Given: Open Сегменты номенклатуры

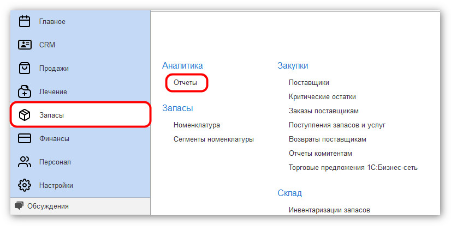Looking at the screenshot, I should [x=213, y=139].
